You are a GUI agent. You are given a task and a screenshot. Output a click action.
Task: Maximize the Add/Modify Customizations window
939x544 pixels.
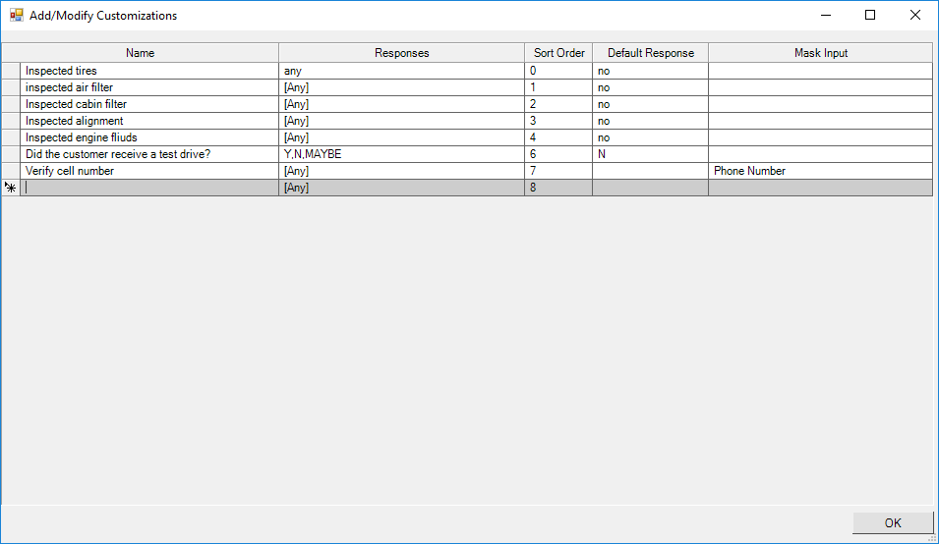tap(870, 15)
